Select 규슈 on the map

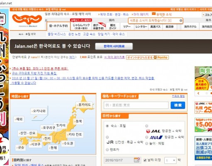[21, 147]
